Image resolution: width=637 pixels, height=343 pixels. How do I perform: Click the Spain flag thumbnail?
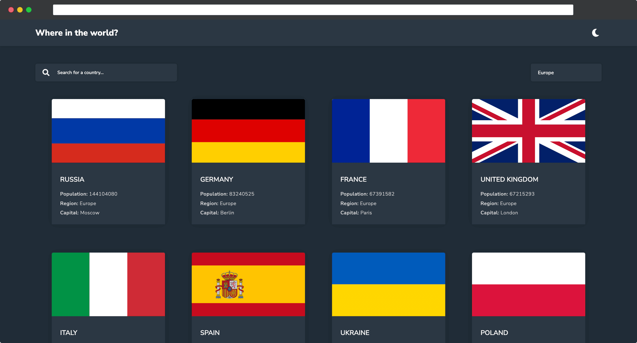(248, 284)
